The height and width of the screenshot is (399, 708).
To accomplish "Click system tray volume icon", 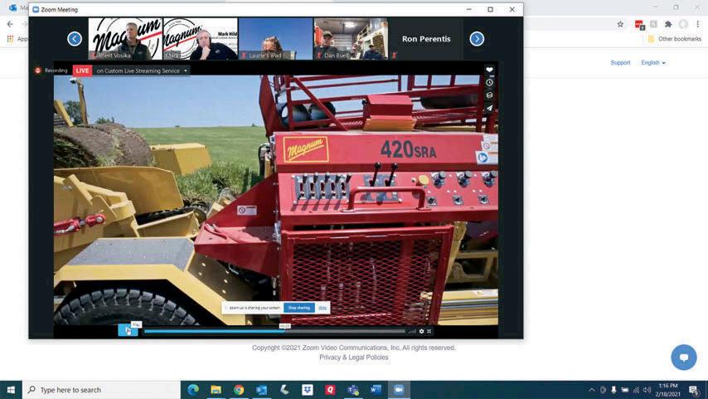I will click(x=647, y=390).
